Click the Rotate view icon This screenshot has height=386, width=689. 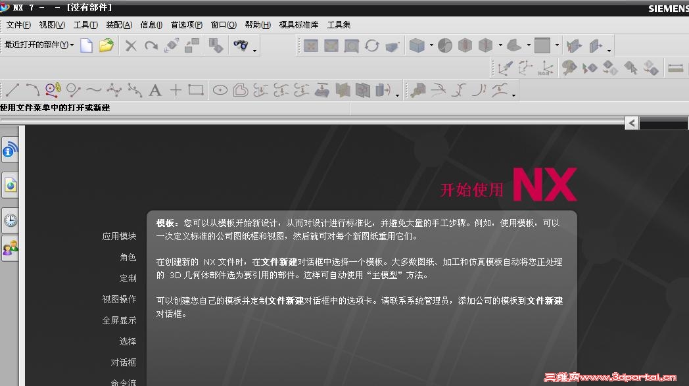tap(371, 45)
